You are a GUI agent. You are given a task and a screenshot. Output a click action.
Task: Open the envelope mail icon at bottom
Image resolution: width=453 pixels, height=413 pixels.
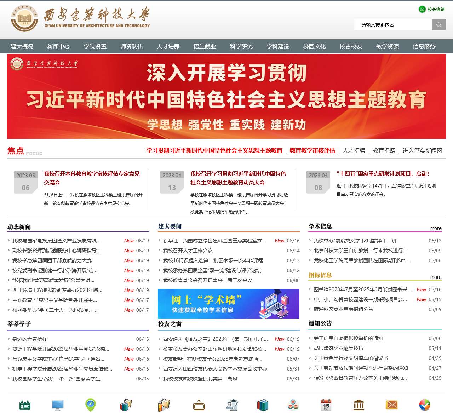tap(391, 405)
